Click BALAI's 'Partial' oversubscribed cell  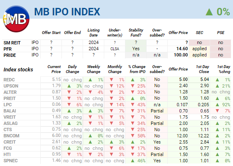coord(157,111)
